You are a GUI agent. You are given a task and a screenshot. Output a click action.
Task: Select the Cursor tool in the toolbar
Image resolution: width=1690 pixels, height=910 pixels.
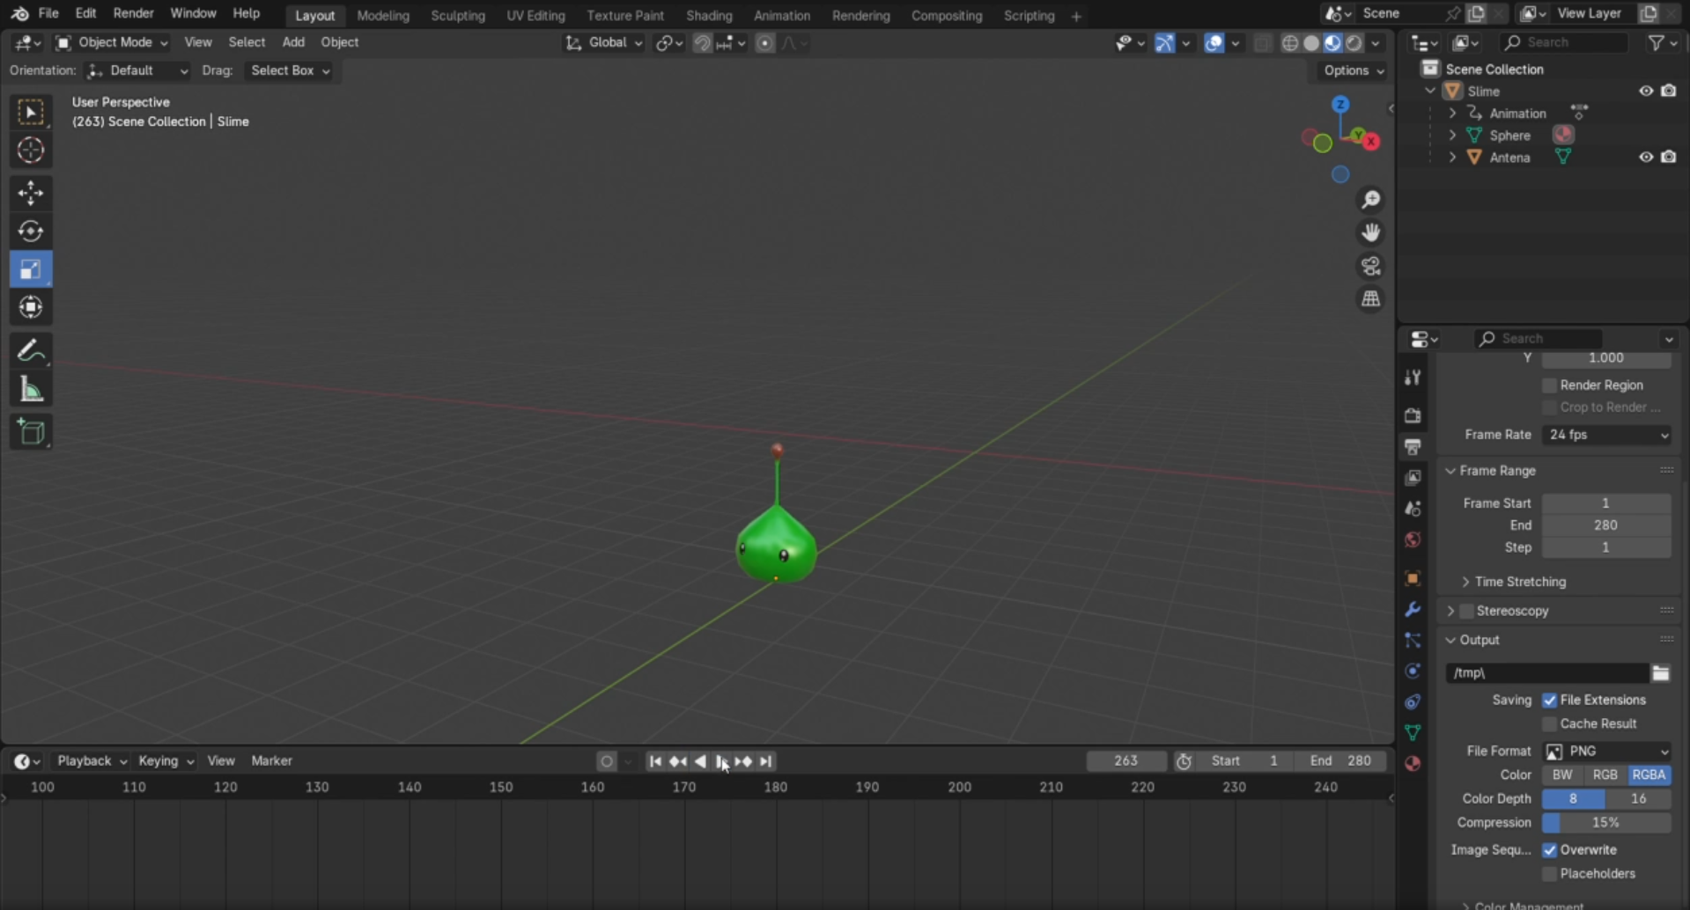31,150
